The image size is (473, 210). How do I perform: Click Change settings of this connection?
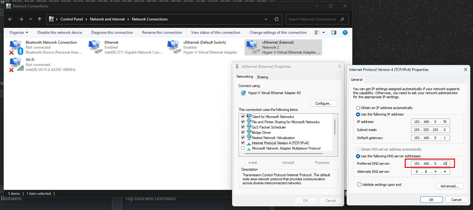coord(278,33)
